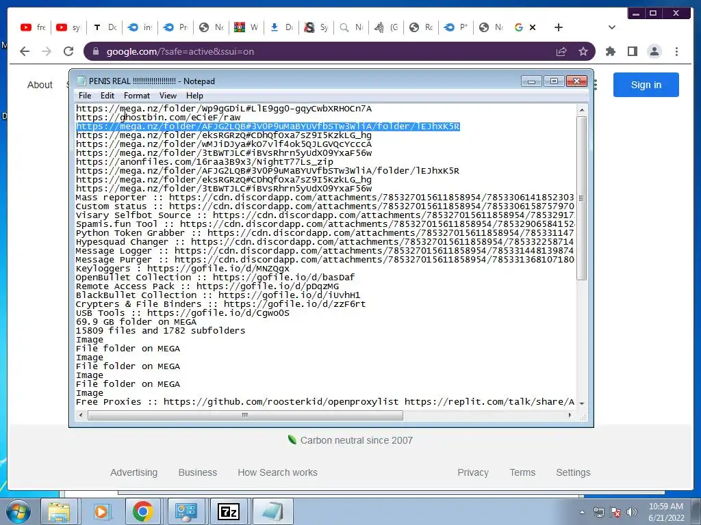Image resolution: width=701 pixels, height=525 pixels.
Task: Open the Action Center flag icon
Action: pos(615,512)
